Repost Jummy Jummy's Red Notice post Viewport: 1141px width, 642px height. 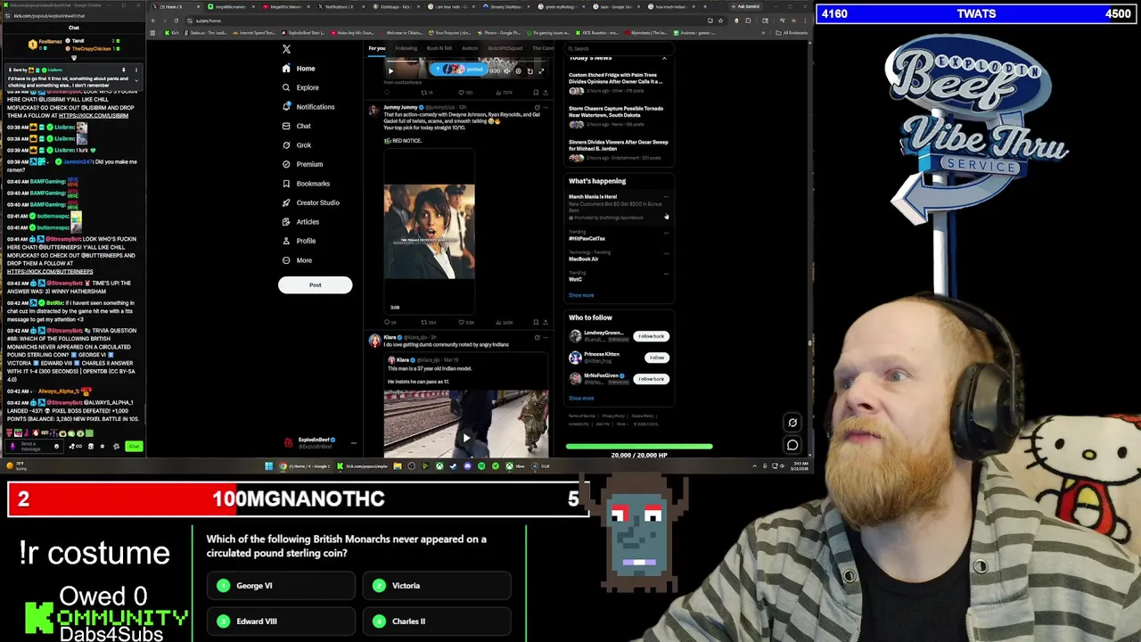coord(426,322)
